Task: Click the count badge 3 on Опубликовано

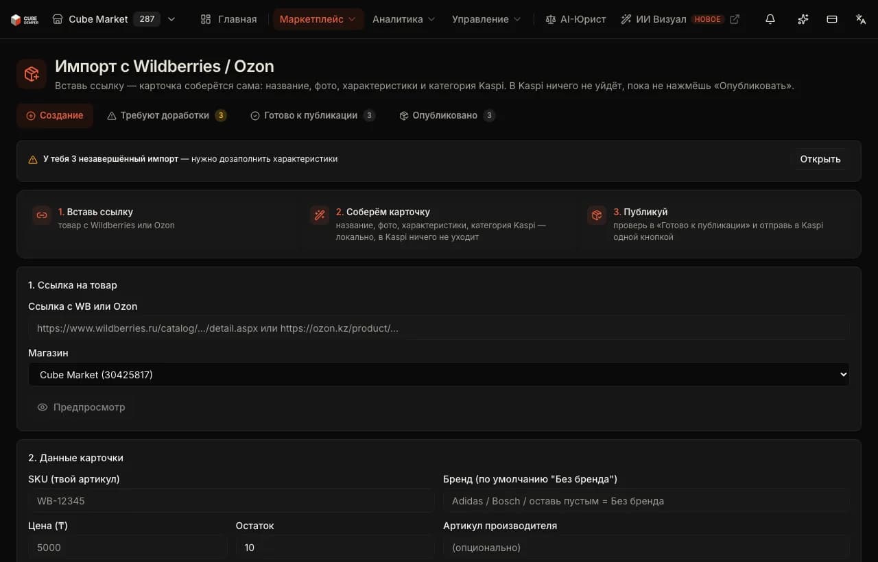Action: 489,116
